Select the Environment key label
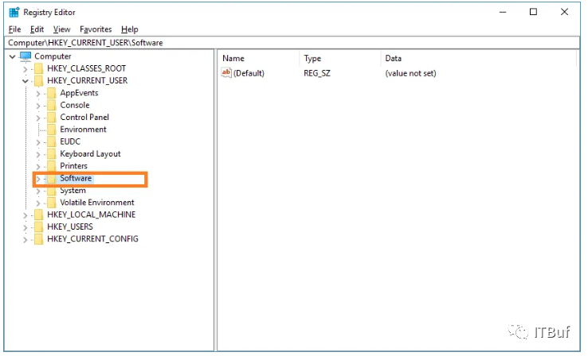 click(x=83, y=130)
